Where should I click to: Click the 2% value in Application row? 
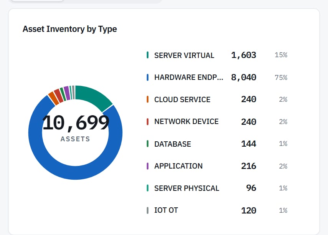283,166
